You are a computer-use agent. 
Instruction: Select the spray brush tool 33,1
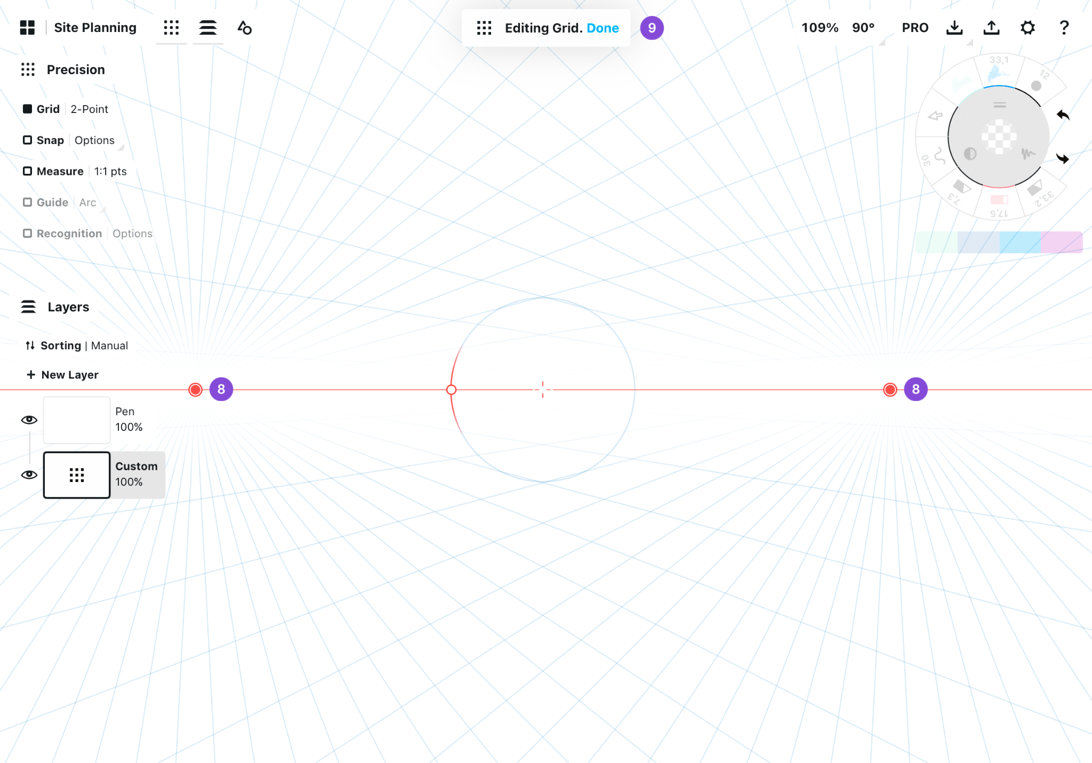(x=999, y=70)
